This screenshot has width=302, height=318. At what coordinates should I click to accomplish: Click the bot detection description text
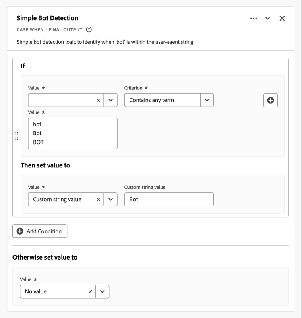coord(105,42)
